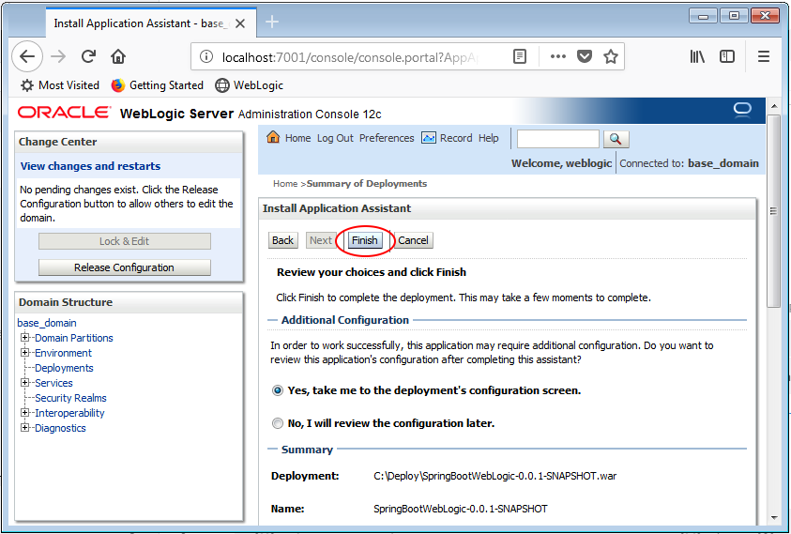Click the browser Forward arrow

[x=58, y=56]
